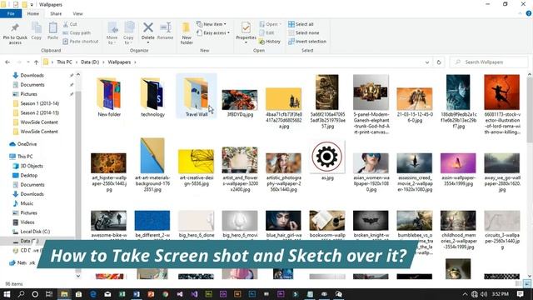
Task: Click This PC in address bar
Action: click(x=64, y=62)
